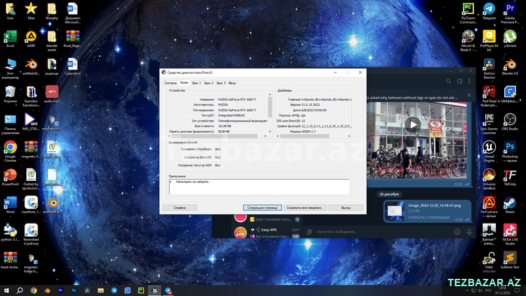Close the pinned message bar in Telegram

[469, 95]
